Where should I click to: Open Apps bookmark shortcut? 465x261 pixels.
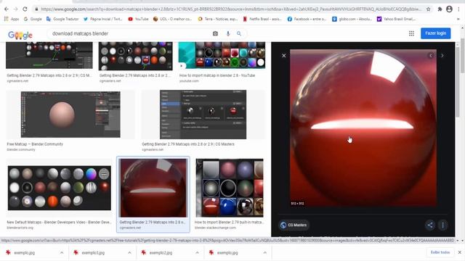pos(12,19)
